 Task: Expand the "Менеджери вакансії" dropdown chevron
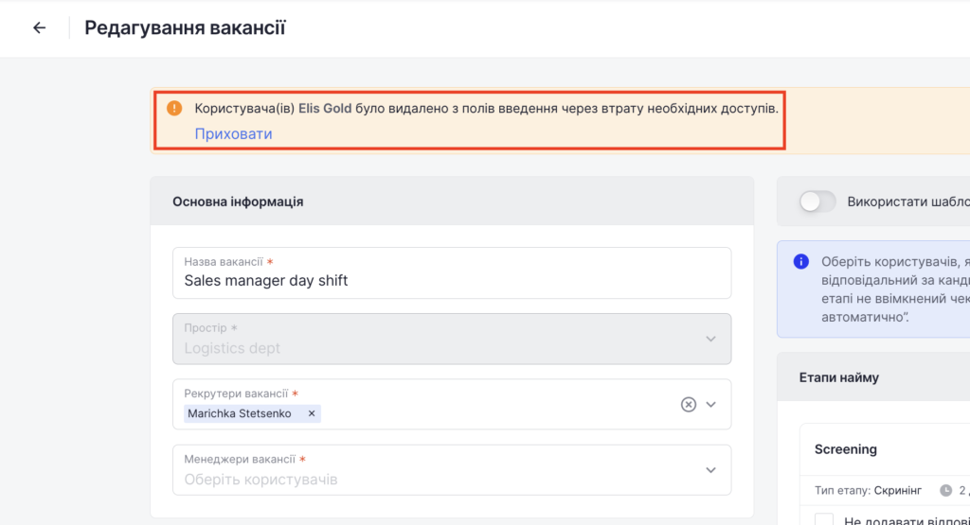711,470
